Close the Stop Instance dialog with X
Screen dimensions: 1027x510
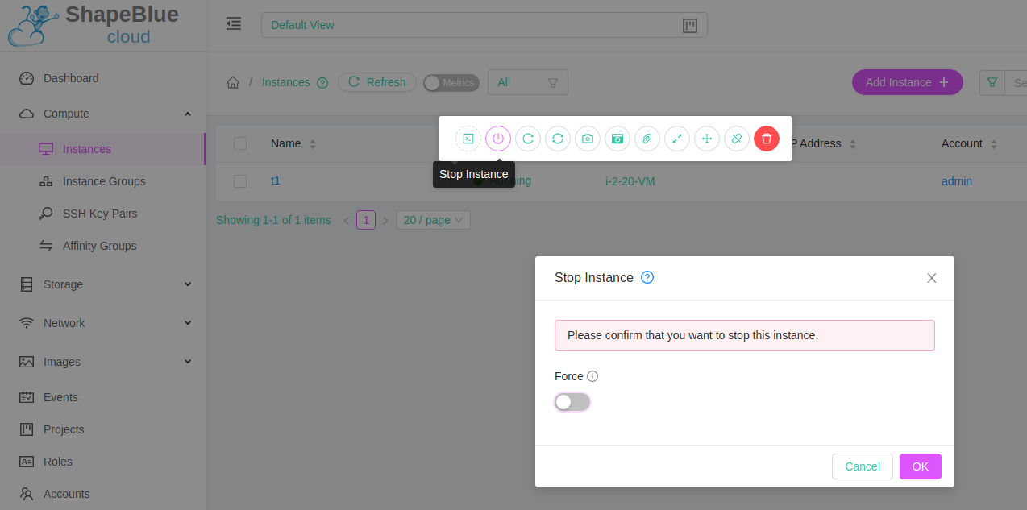[x=932, y=278]
